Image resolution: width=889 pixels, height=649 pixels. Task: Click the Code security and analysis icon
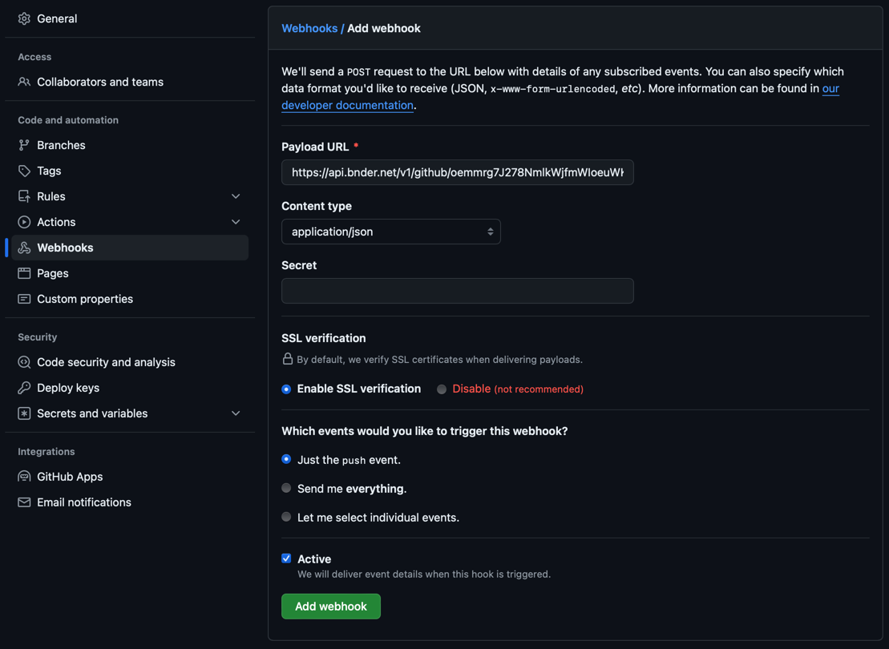(24, 362)
